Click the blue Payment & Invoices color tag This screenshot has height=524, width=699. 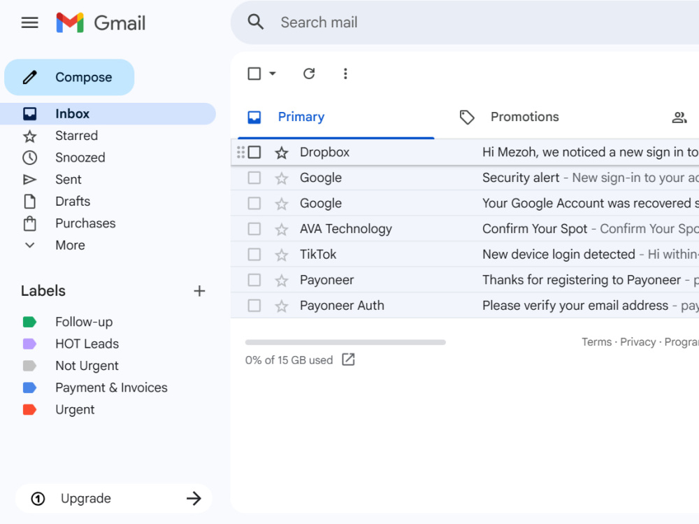pyautogui.click(x=29, y=388)
